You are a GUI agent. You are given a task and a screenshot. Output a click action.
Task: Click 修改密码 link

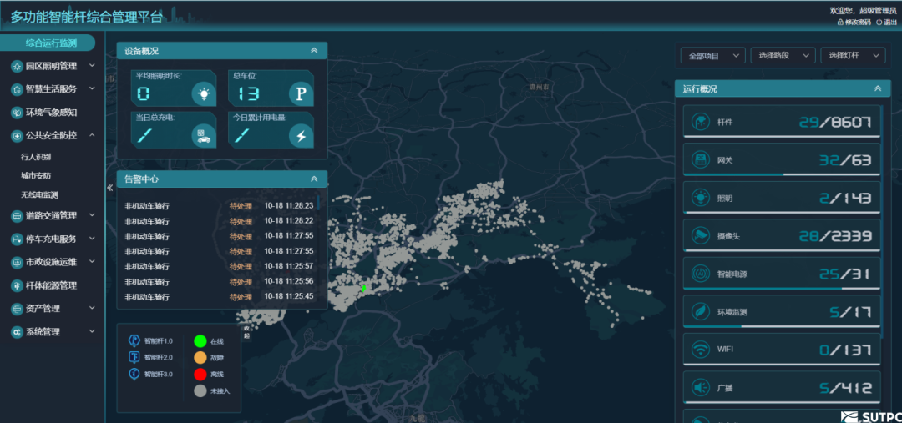(854, 22)
